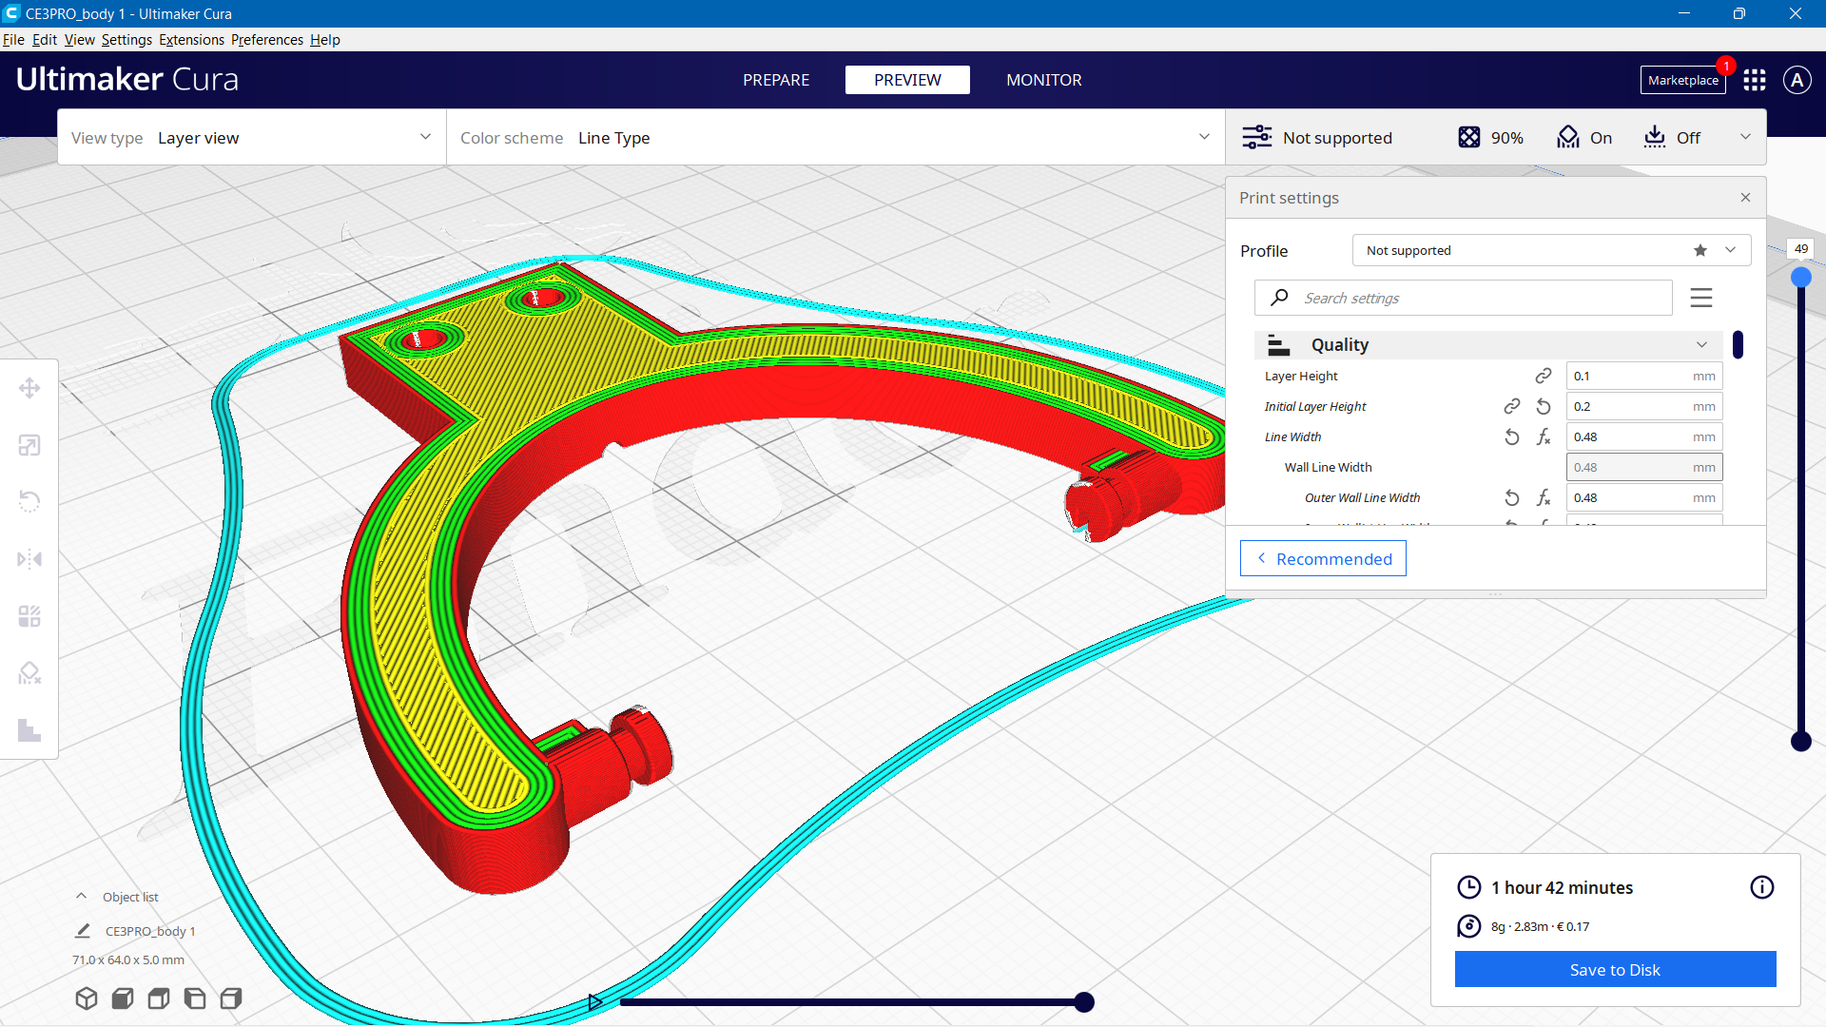Select the Support Blocker tool
This screenshot has width=1826, height=1027.
pos(29,673)
